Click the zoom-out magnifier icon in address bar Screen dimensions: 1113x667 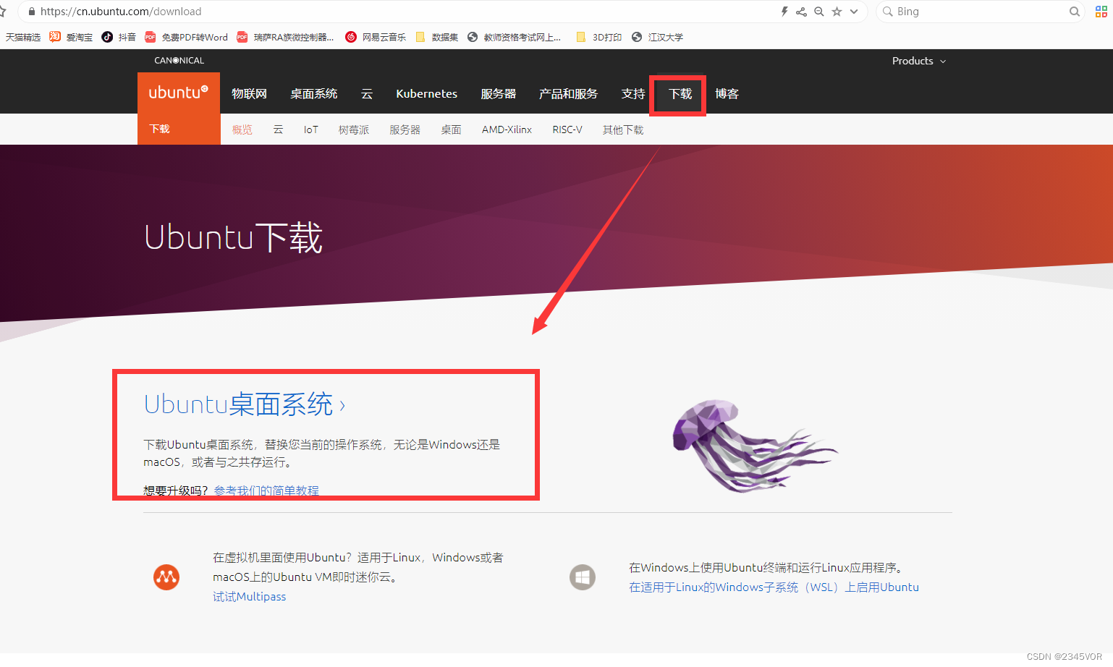click(819, 12)
